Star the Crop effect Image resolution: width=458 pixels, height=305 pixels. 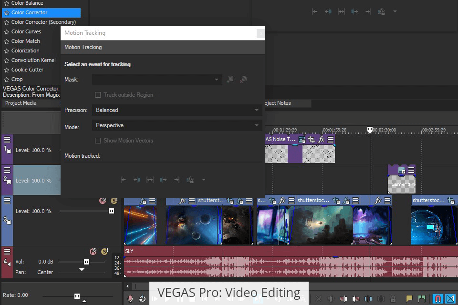tap(7, 80)
